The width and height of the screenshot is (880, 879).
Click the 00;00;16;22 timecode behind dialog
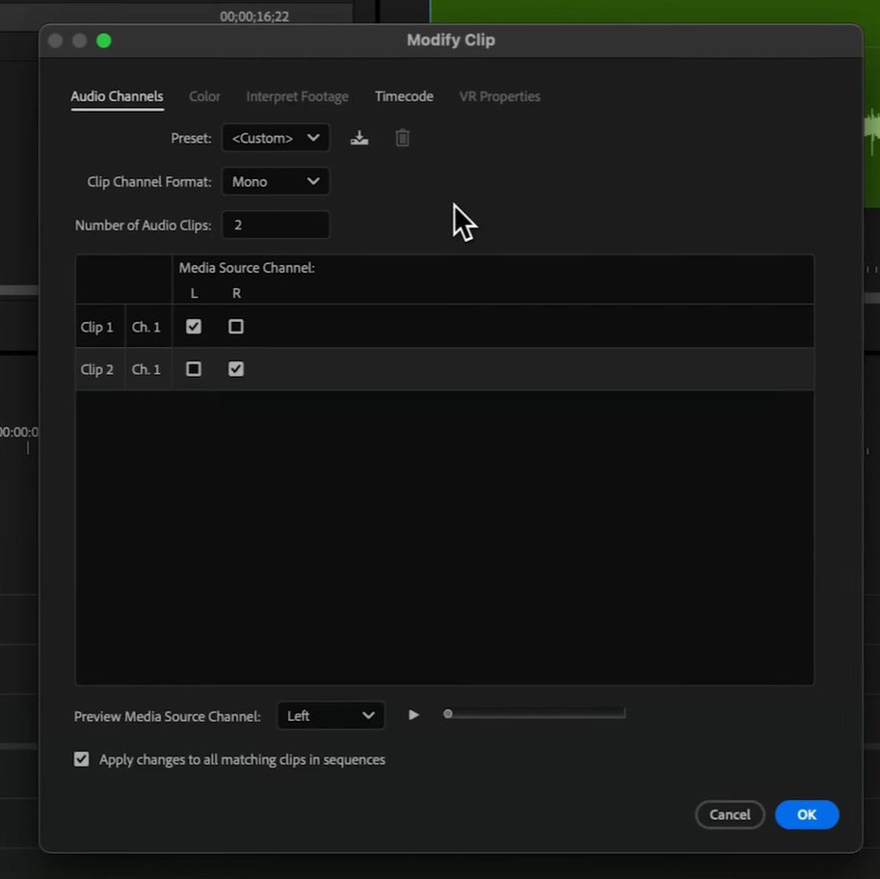pos(254,16)
